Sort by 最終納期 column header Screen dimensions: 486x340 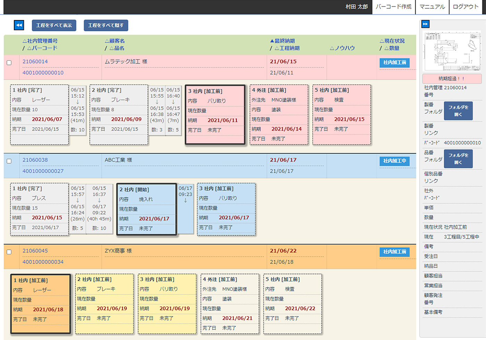(x=283, y=41)
